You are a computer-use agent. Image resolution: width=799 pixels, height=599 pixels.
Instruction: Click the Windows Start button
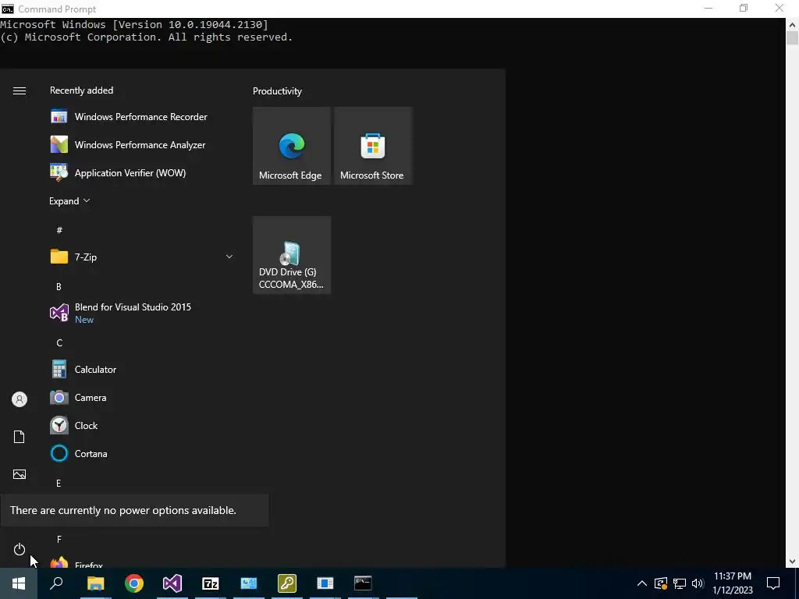coord(19,583)
